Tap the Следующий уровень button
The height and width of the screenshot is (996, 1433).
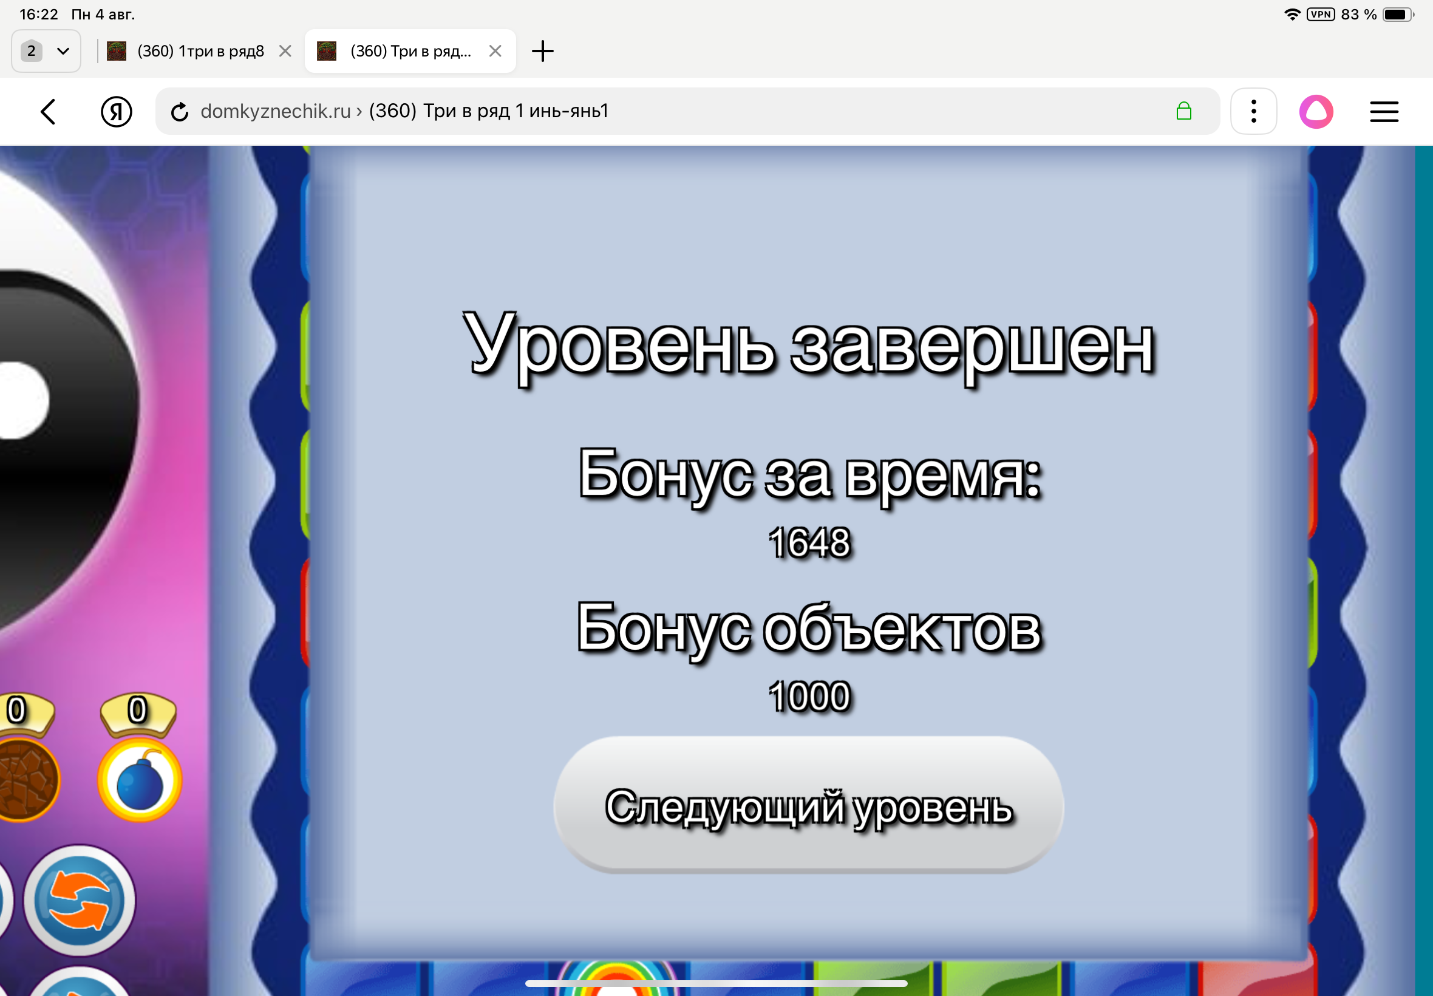(x=809, y=805)
